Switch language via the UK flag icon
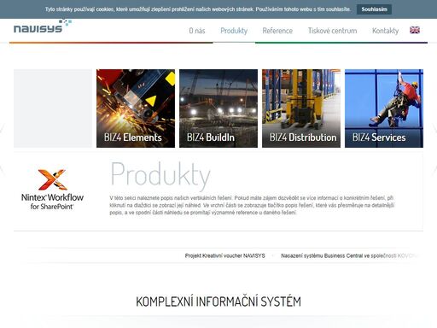 [x=415, y=30]
